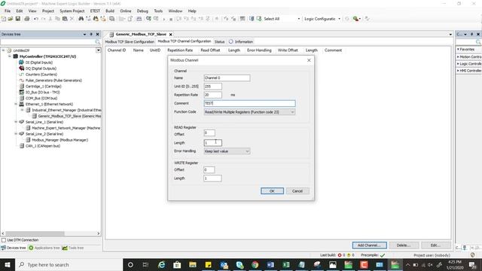Click the Comment input field
The width and height of the screenshot is (482, 271).
249,104
